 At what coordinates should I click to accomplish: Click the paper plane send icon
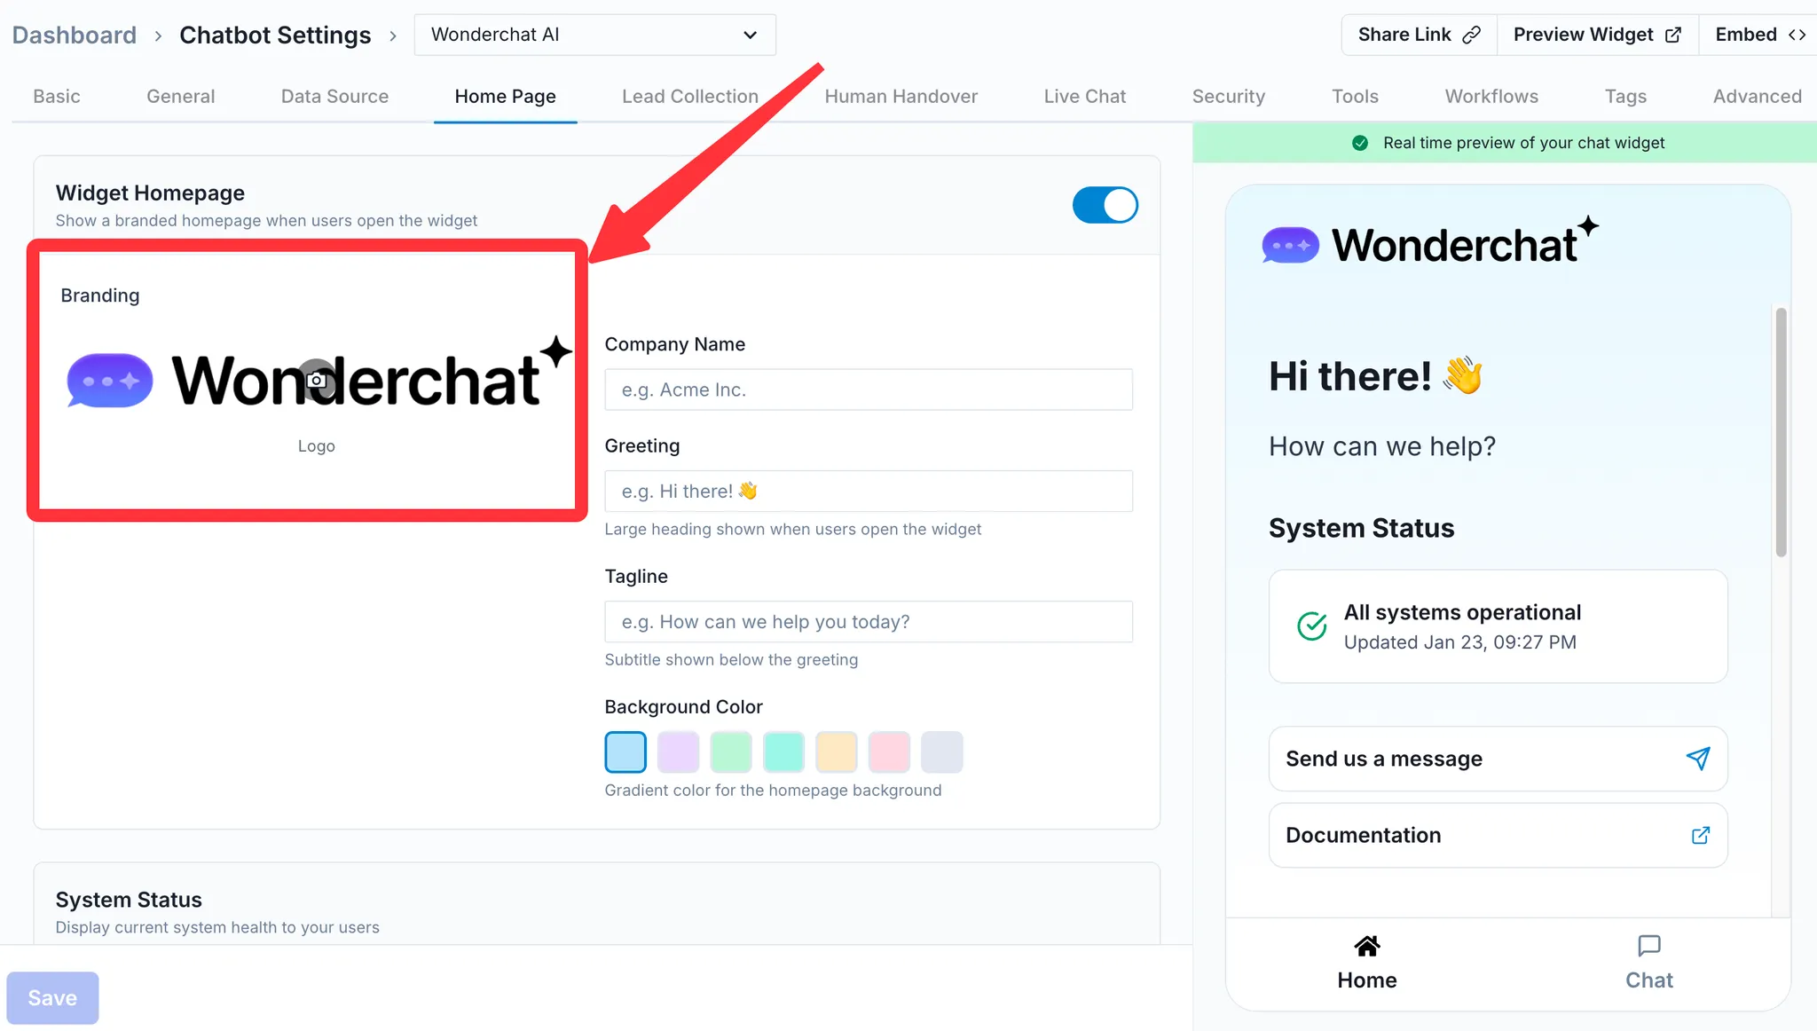pyautogui.click(x=1698, y=759)
